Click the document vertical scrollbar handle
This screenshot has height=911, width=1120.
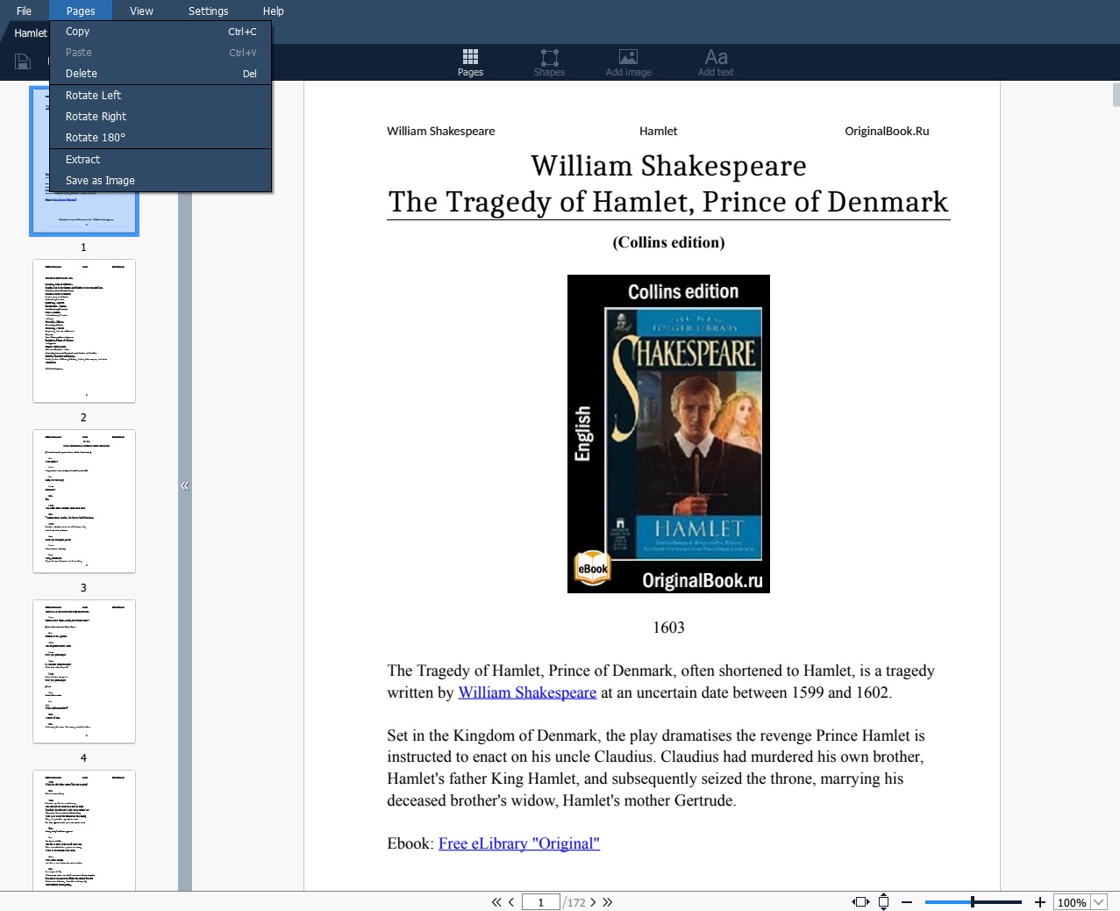pyautogui.click(x=1116, y=94)
